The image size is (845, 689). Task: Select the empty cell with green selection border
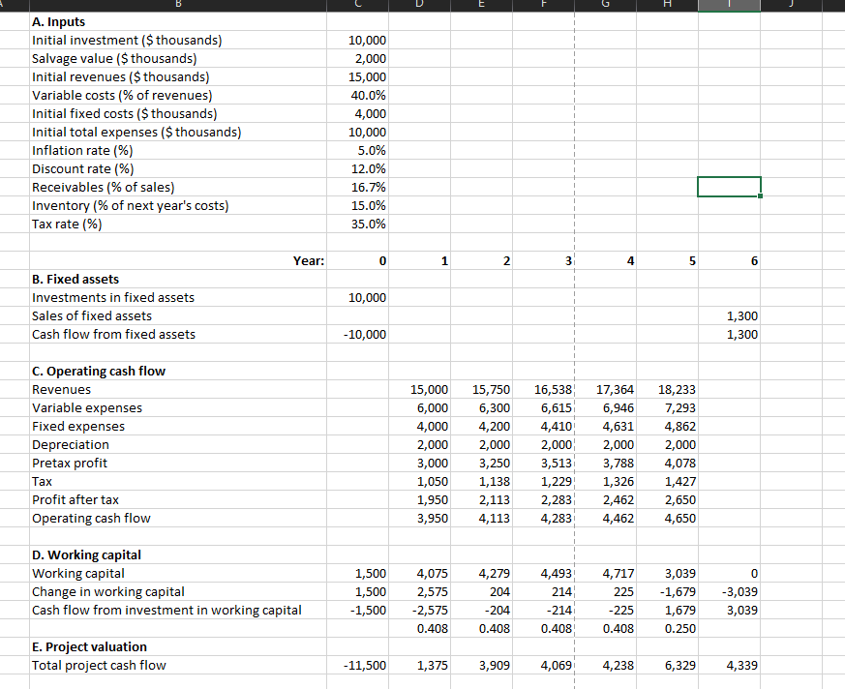(729, 186)
